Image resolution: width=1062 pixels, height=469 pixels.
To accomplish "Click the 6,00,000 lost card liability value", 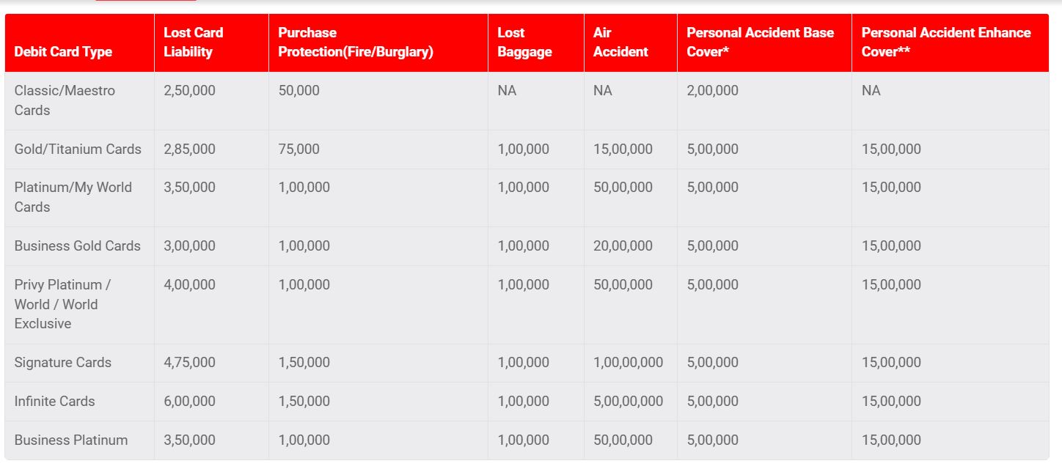I will [x=189, y=402].
